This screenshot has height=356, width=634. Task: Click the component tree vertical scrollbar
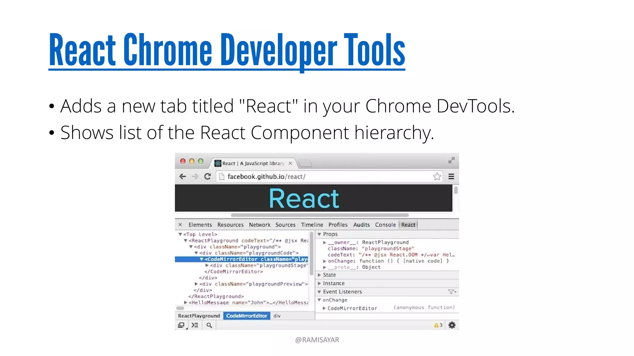pos(311,253)
